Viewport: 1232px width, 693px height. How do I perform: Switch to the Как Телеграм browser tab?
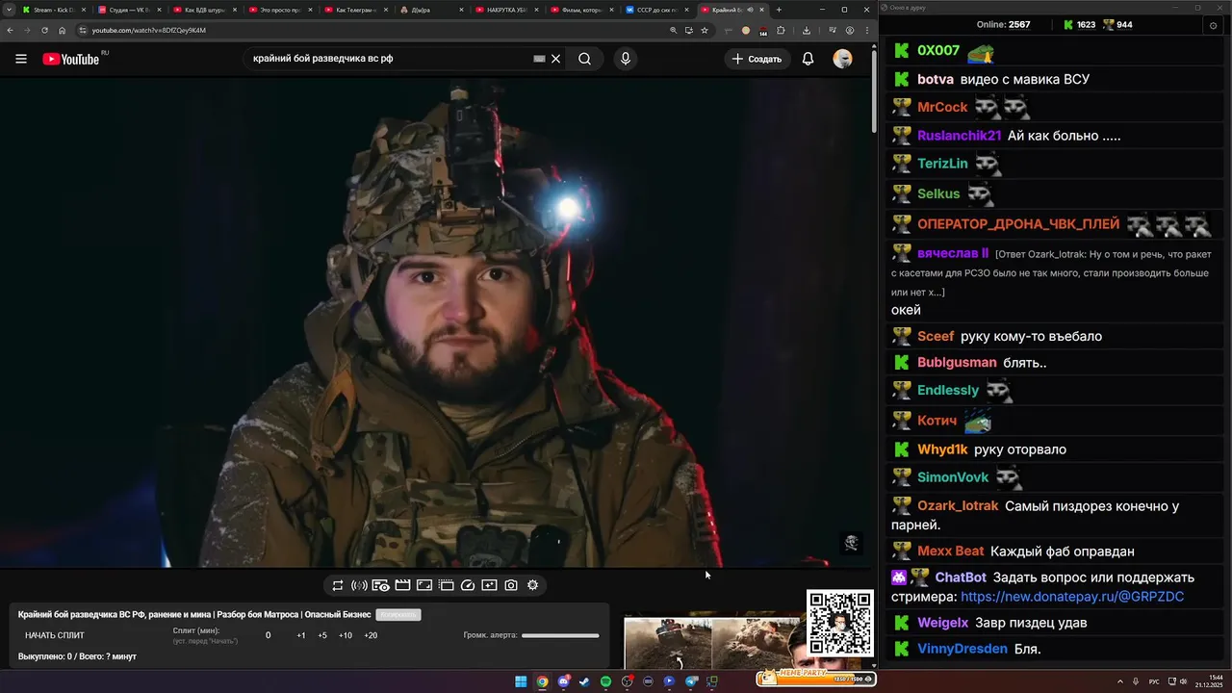(x=354, y=10)
